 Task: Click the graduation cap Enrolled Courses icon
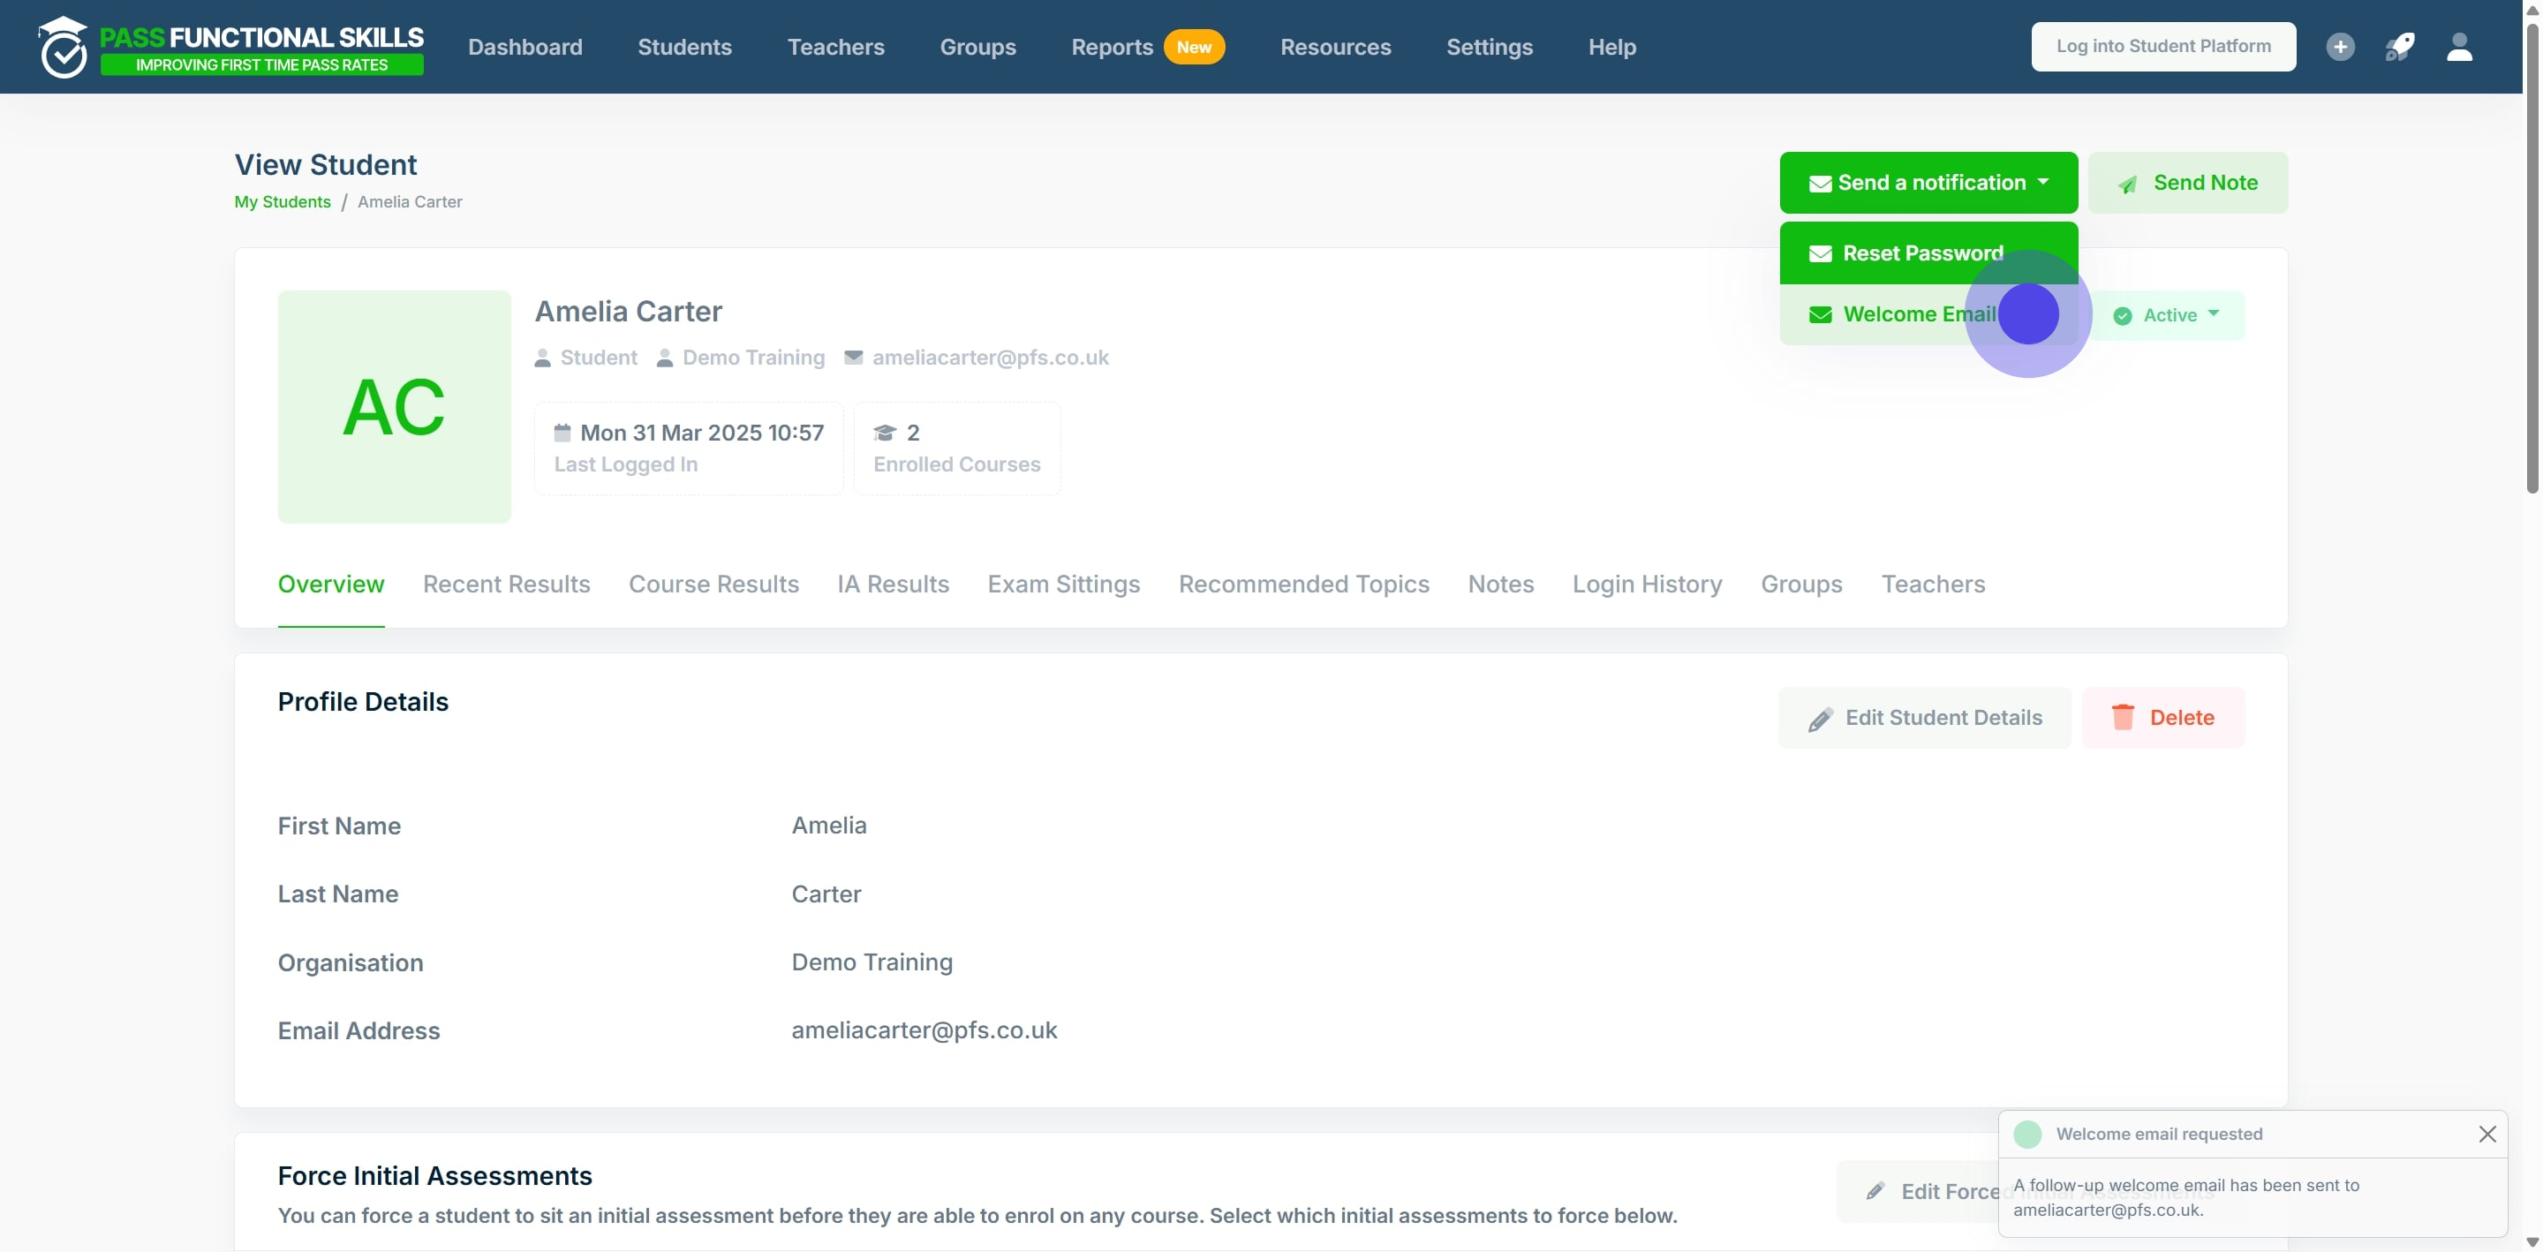point(885,432)
